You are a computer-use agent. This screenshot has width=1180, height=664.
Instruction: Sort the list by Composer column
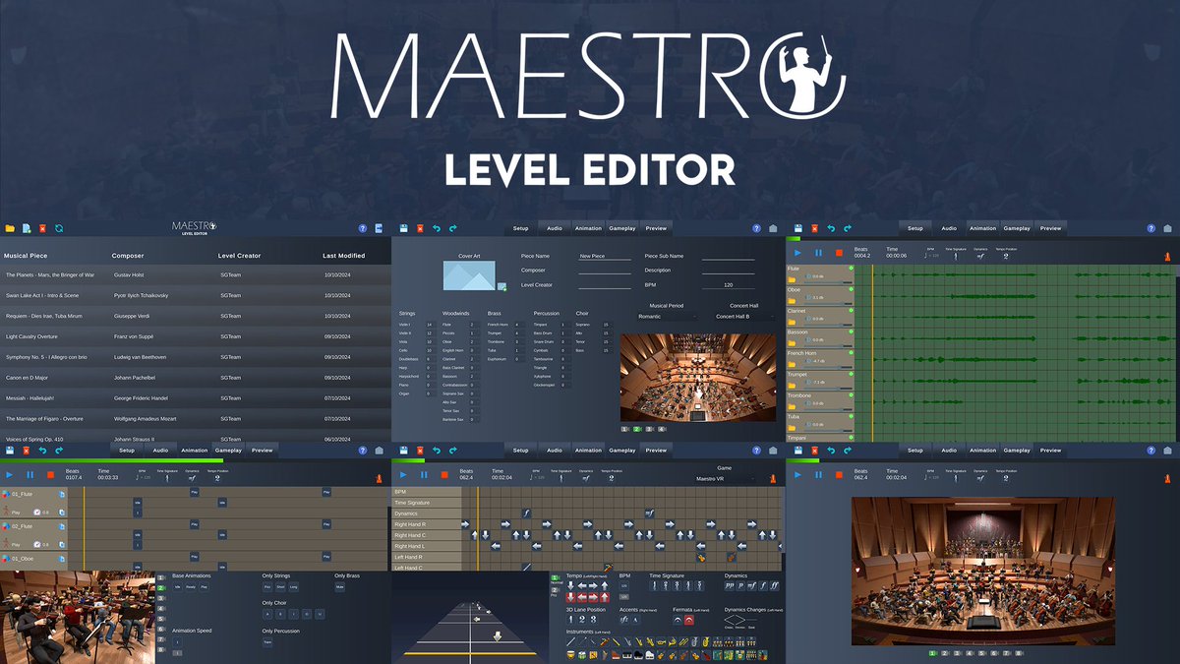128,256
